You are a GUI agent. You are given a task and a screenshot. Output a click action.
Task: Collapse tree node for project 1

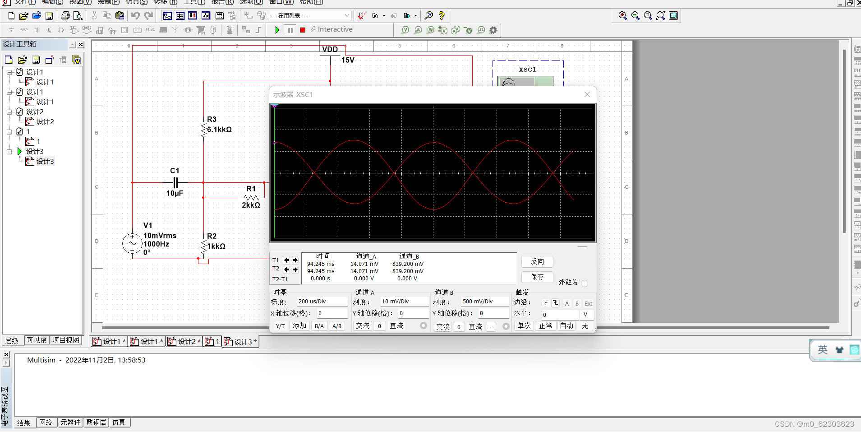coord(9,132)
